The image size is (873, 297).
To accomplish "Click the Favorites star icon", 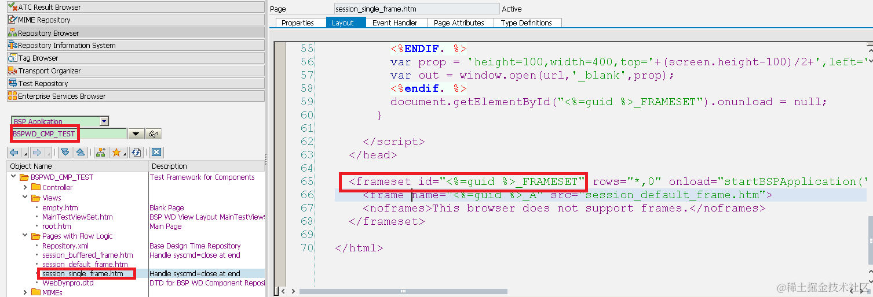I will (x=116, y=153).
